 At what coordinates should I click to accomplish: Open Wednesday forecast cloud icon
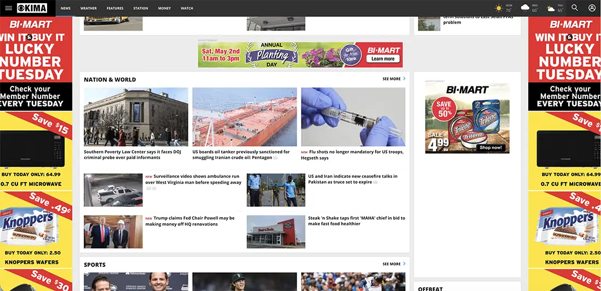pyautogui.click(x=525, y=8)
